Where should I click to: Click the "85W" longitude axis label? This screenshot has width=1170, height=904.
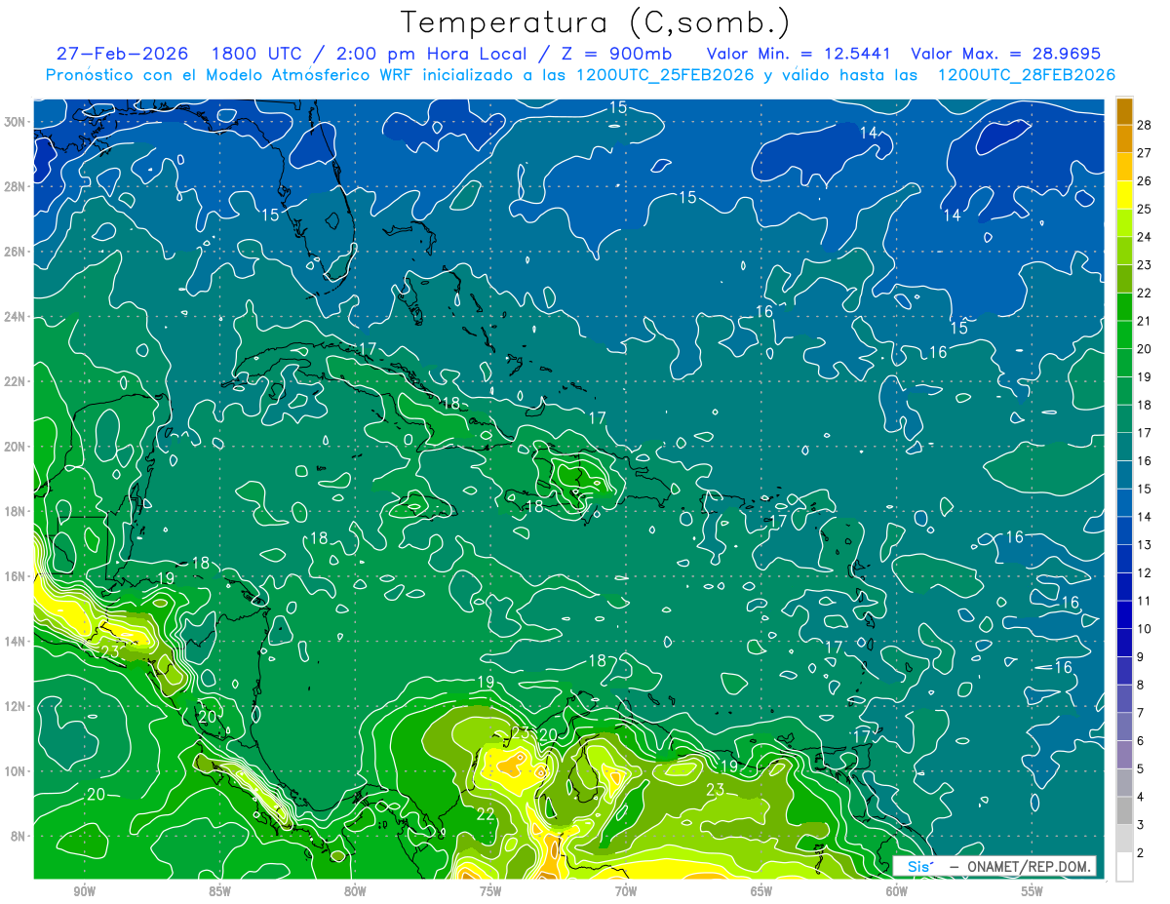(x=219, y=891)
